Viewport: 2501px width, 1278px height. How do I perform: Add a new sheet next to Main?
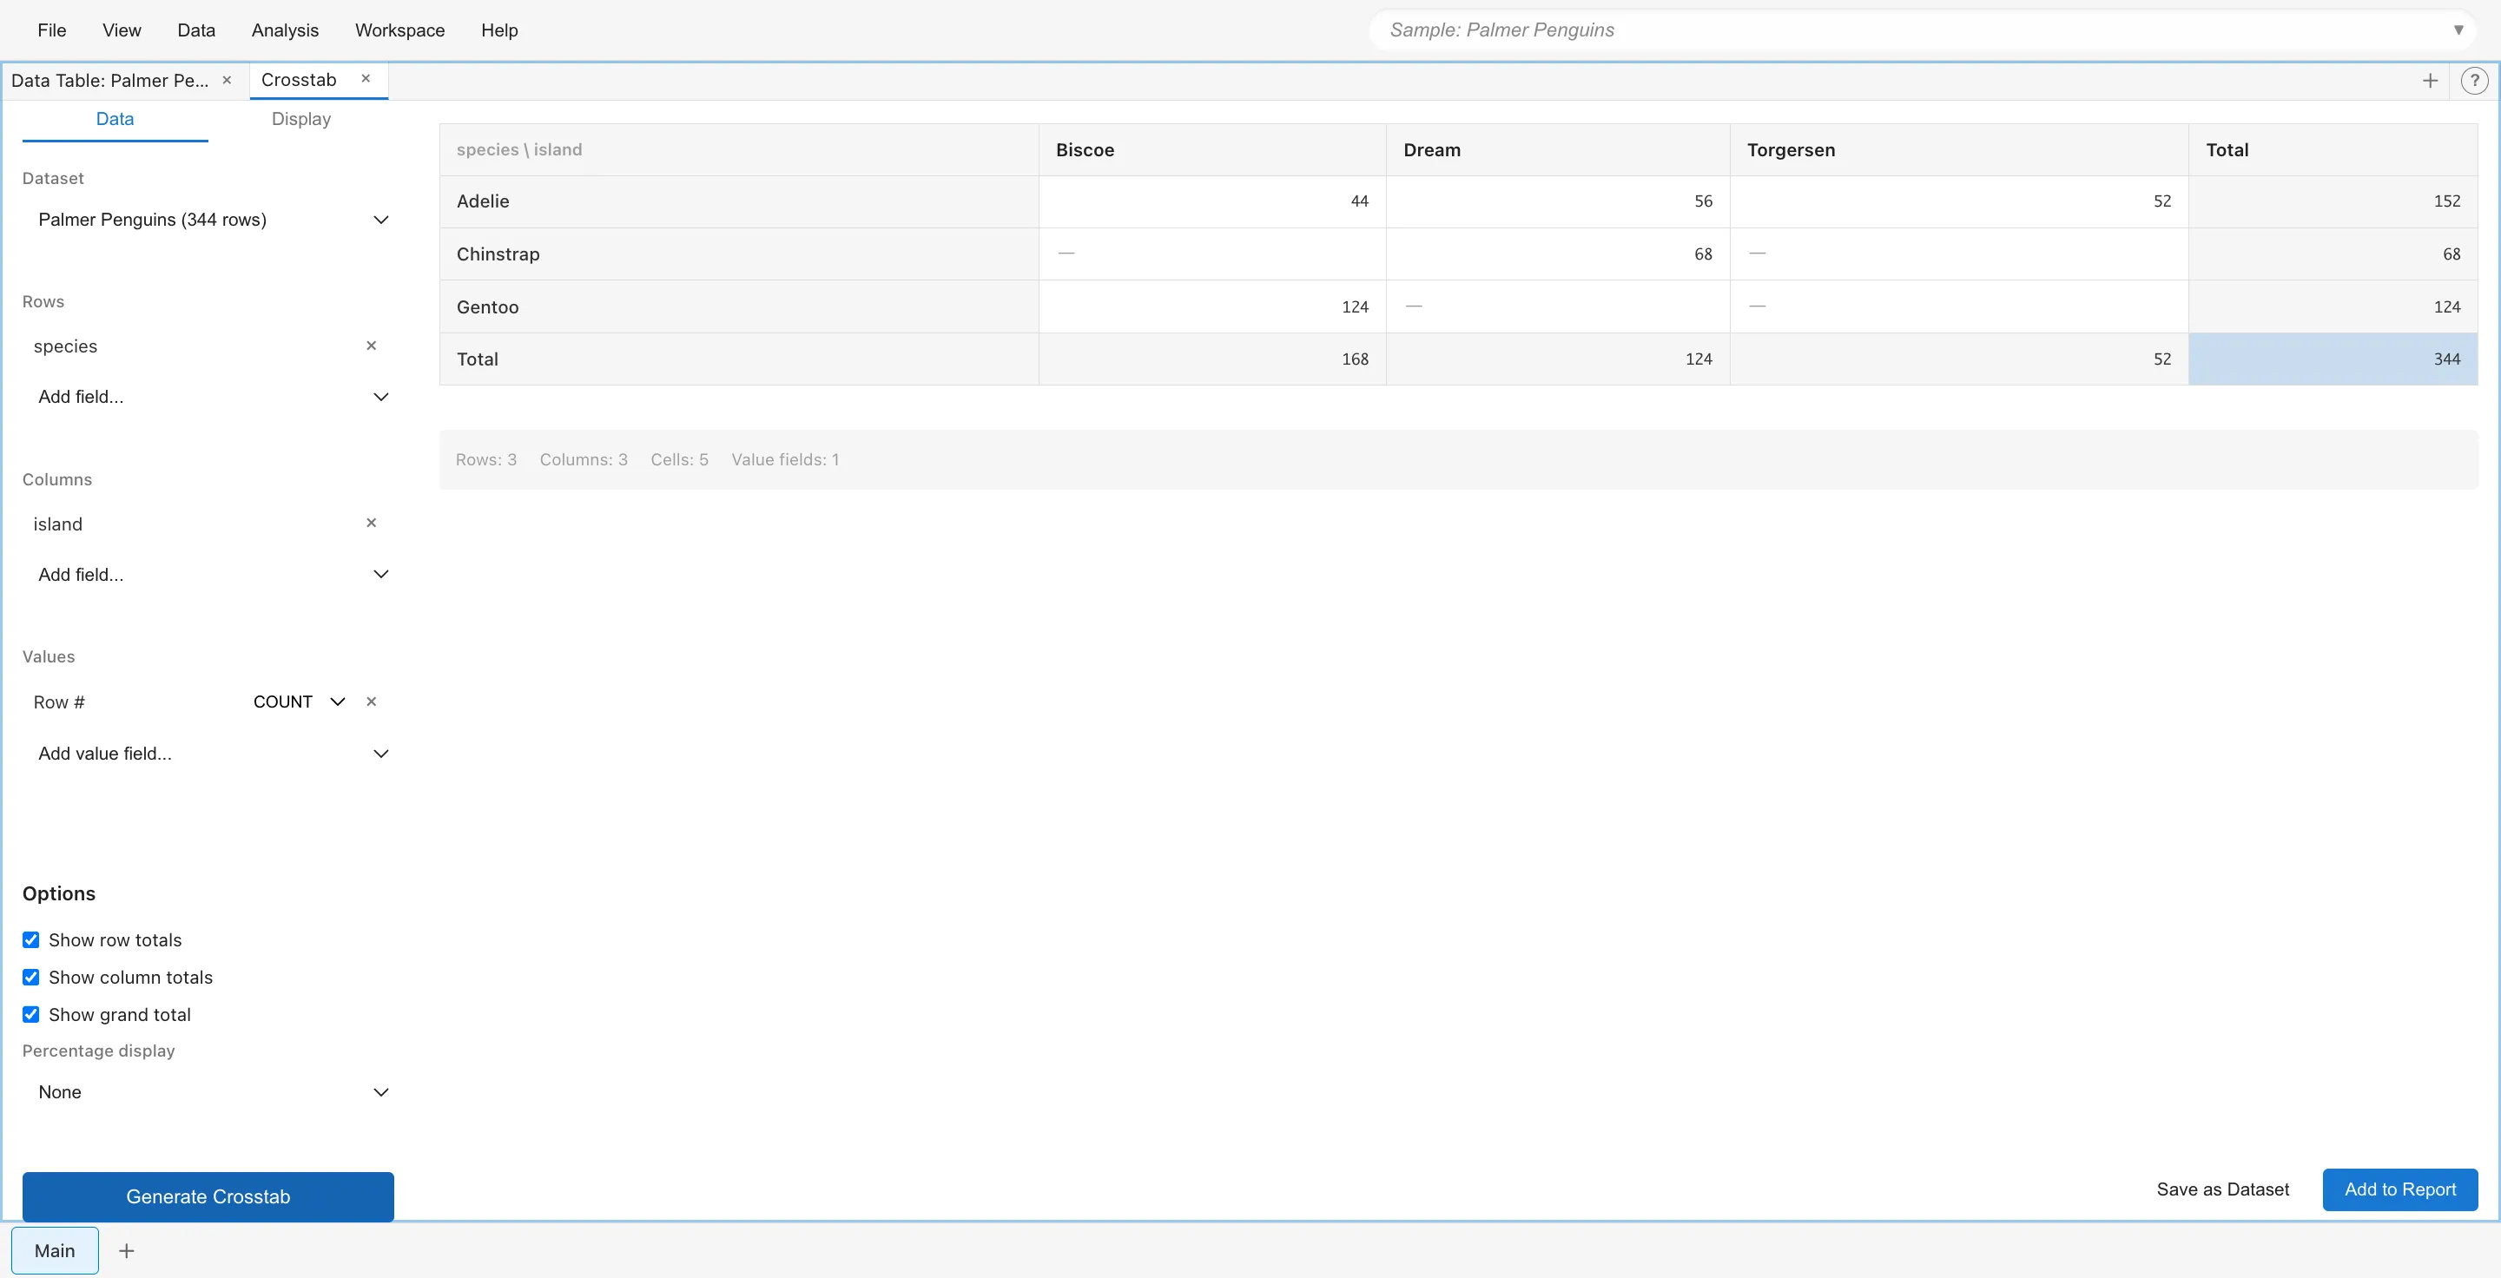pos(126,1251)
